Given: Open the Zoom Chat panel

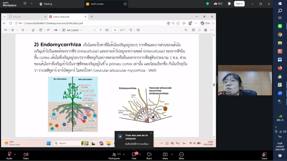Looking at the screenshot, I should pyautogui.click(x=134, y=156).
